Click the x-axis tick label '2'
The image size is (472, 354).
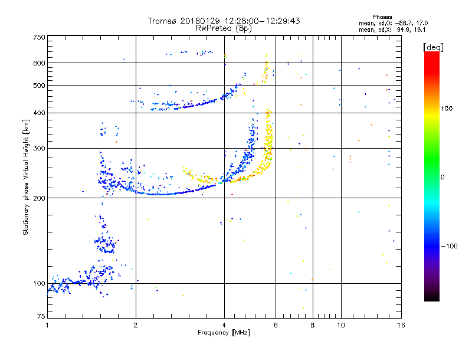pyautogui.click(x=136, y=325)
